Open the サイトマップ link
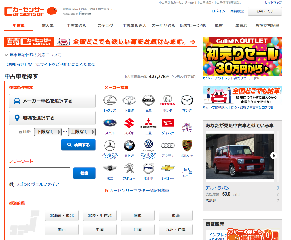This screenshot has width=291, height=240. click(273, 3)
